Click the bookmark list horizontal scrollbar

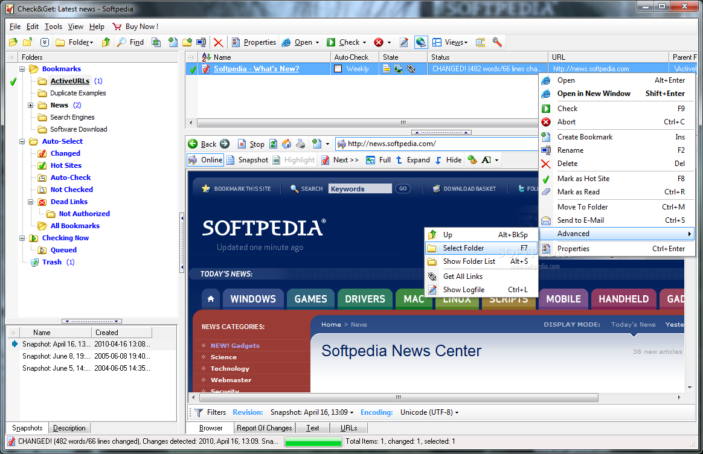tap(367, 123)
